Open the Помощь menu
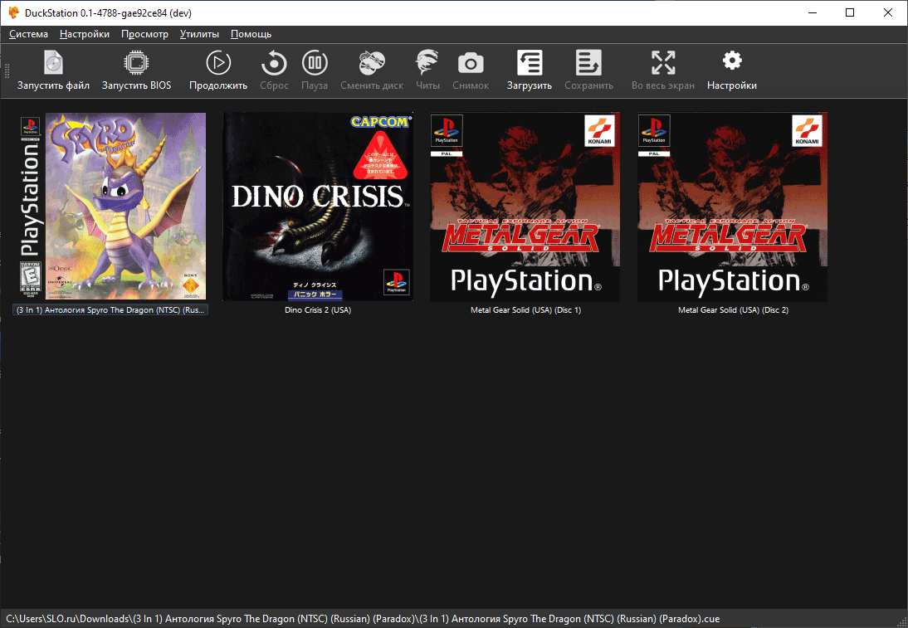This screenshot has height=628, width=908. (x=251, y=34)
